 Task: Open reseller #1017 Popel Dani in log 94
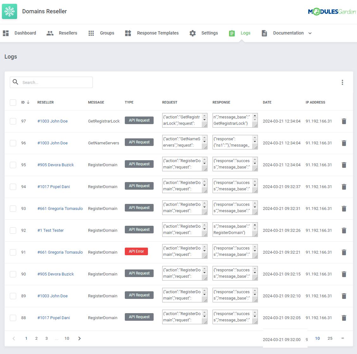54,187
